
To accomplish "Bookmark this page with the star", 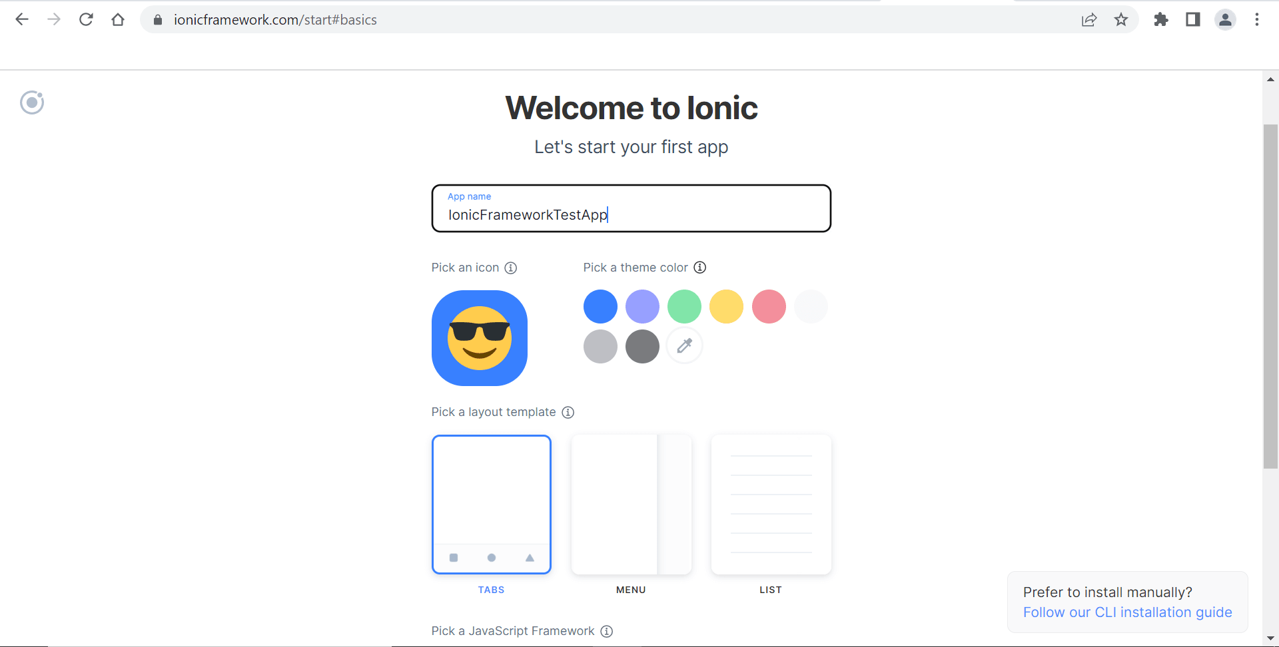I will (x=1121, y=19).
